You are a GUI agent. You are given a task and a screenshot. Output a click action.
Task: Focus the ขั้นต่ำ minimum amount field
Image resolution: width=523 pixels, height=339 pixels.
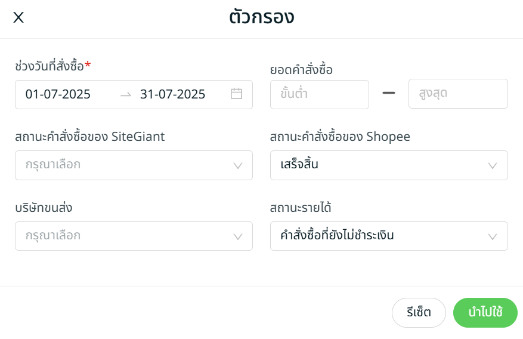click(x=319, y=94)
